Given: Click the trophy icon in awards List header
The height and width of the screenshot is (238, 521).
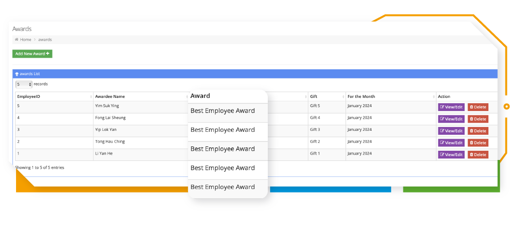Looking at the screenshot, I should 17,74.
